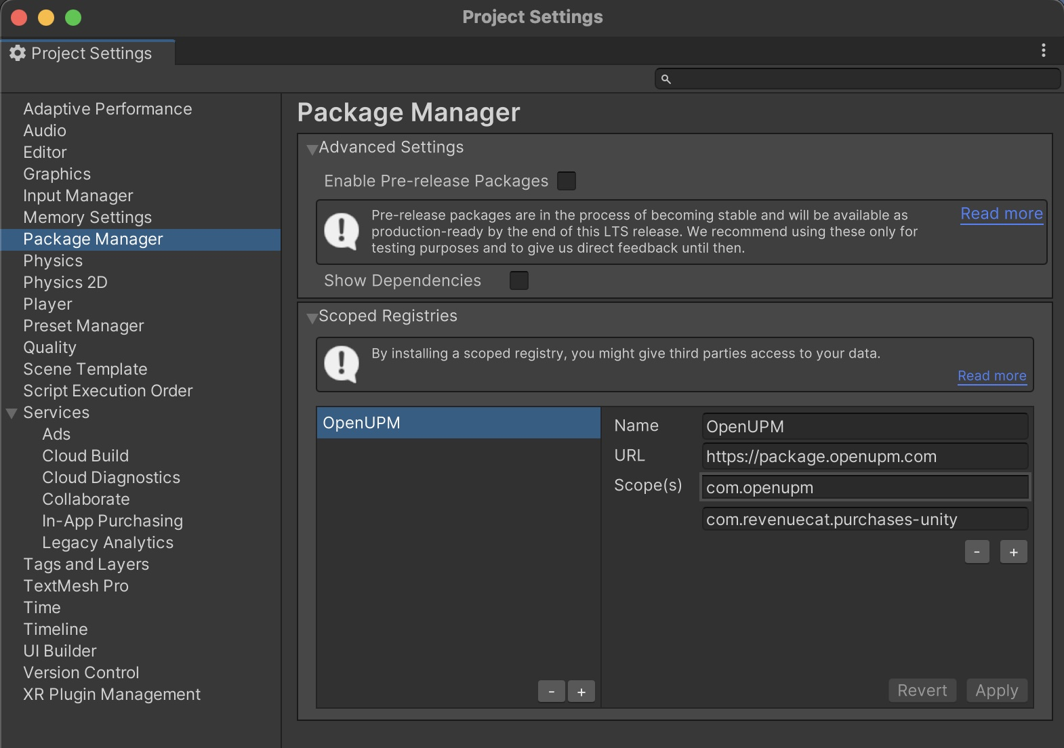Enable Pre-release Packages checkbox
The image size is (1064, 748).
(x=567, y=181)
